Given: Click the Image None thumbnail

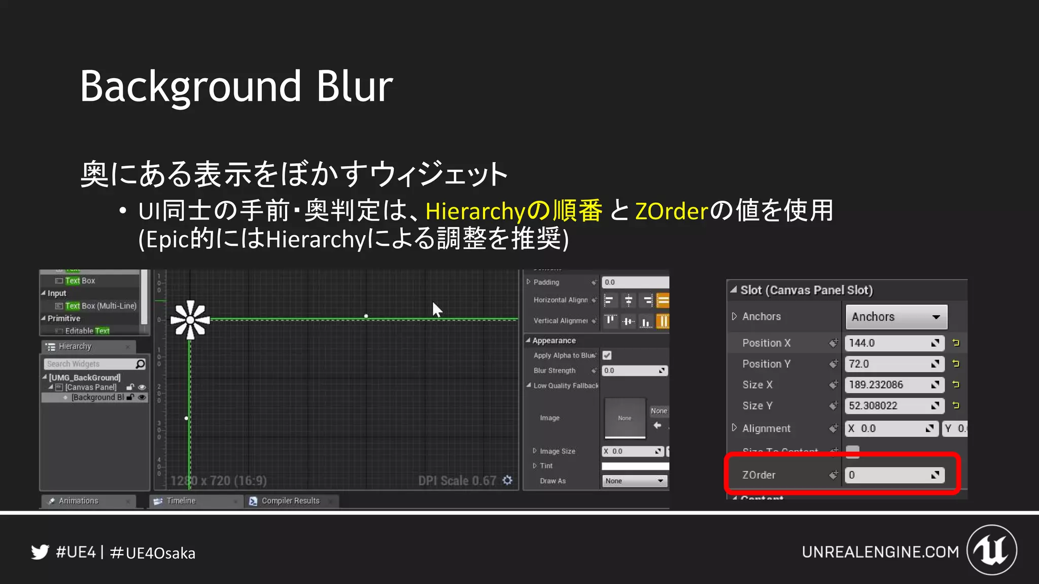Looking at the screenshot, I should [x=625, y=418].
